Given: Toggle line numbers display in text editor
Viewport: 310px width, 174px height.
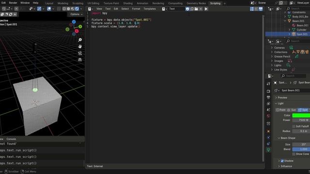Looking at the screenshot, I should tap(252, 9).
